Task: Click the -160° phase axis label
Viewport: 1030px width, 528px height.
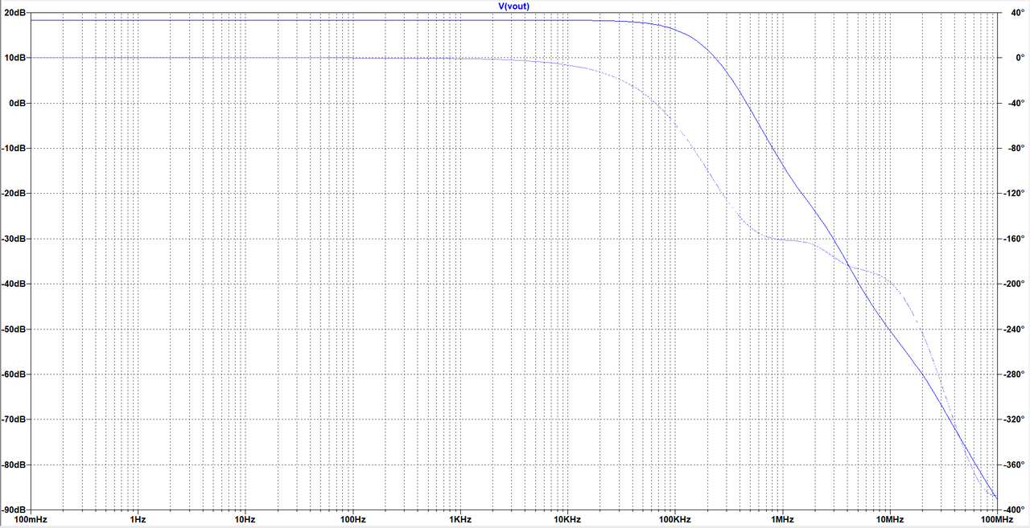Action: click(1016, 239)
